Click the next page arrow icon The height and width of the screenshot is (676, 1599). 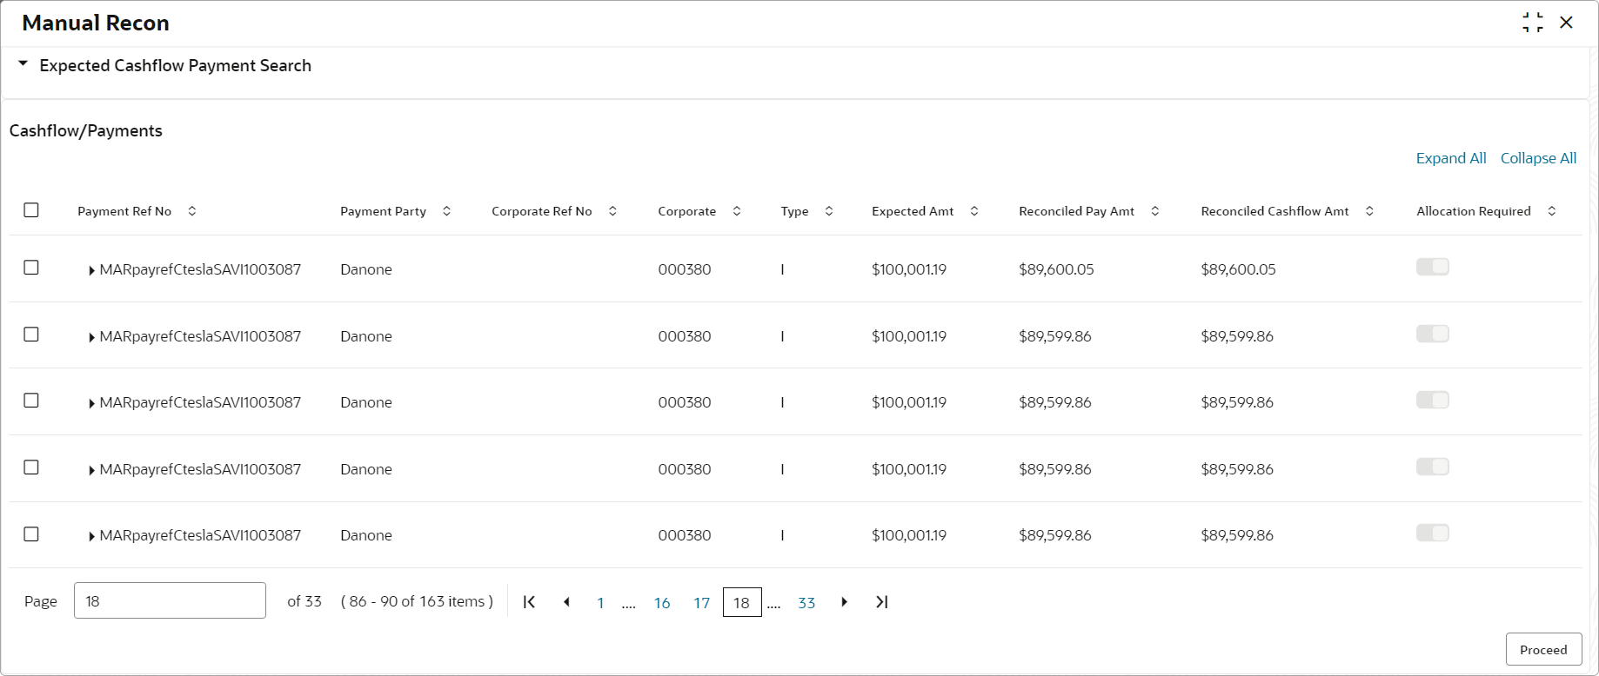pos(844,602)
